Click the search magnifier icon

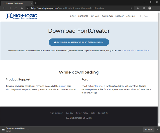pyautogui.click(x=141, y=16)
